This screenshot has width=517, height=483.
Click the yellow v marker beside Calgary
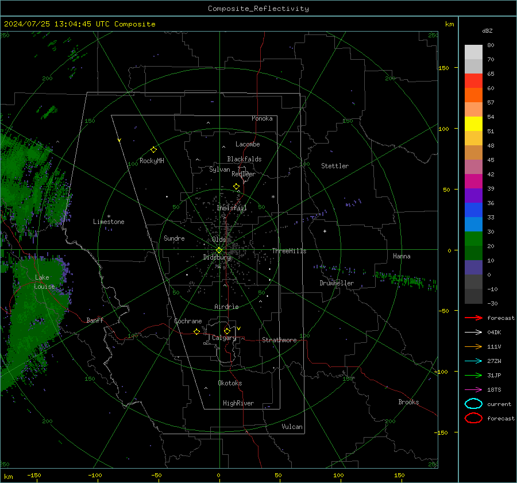coord(239,329)
